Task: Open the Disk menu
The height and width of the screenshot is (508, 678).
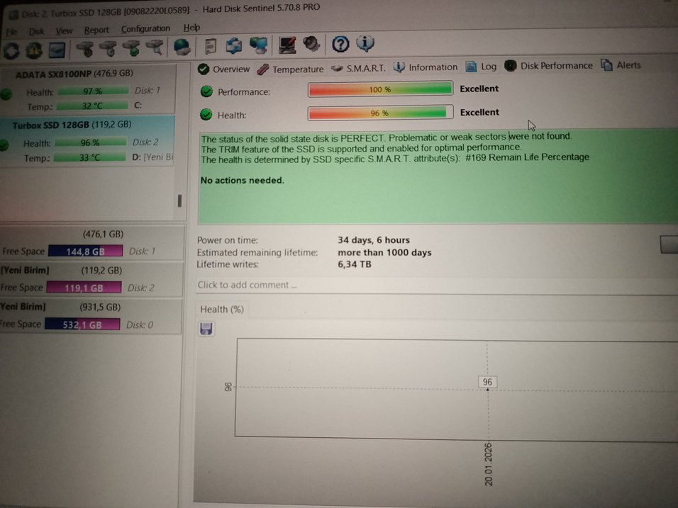Action: point(36,28)
